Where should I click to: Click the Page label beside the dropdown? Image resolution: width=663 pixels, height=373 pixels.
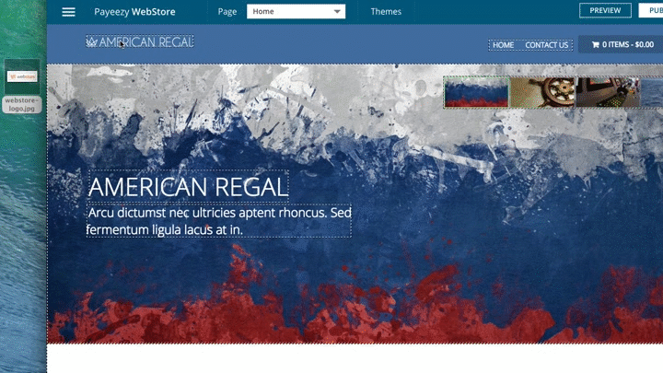pyautogui.click(x=227, y=12)
